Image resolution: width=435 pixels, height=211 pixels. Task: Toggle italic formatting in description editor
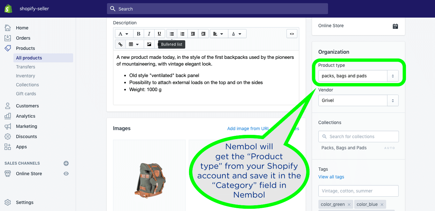coord(149,34)
